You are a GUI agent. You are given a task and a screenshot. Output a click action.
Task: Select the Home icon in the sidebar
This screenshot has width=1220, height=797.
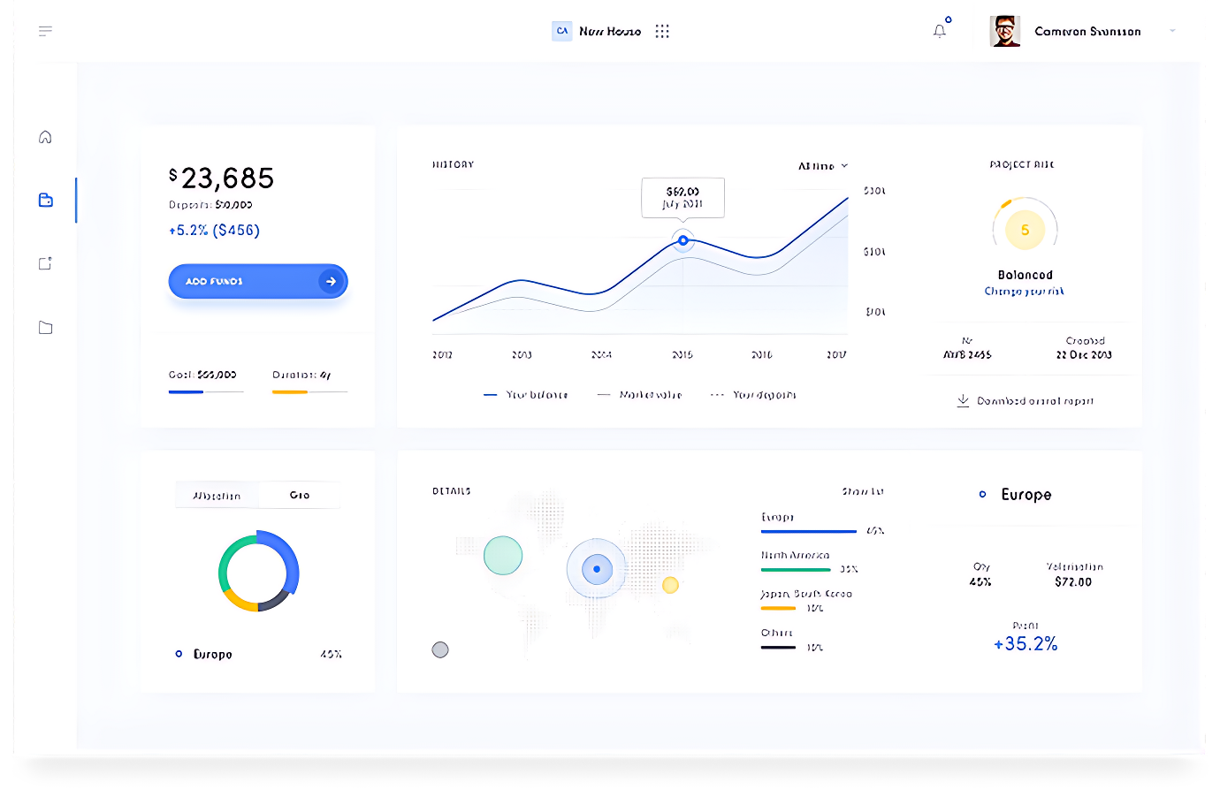point(45,136)
